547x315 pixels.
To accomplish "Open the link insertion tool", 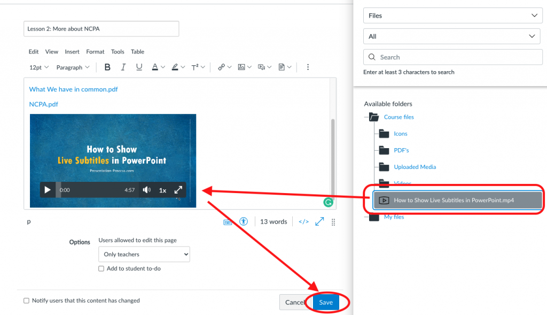I will (x=221, y=67).
